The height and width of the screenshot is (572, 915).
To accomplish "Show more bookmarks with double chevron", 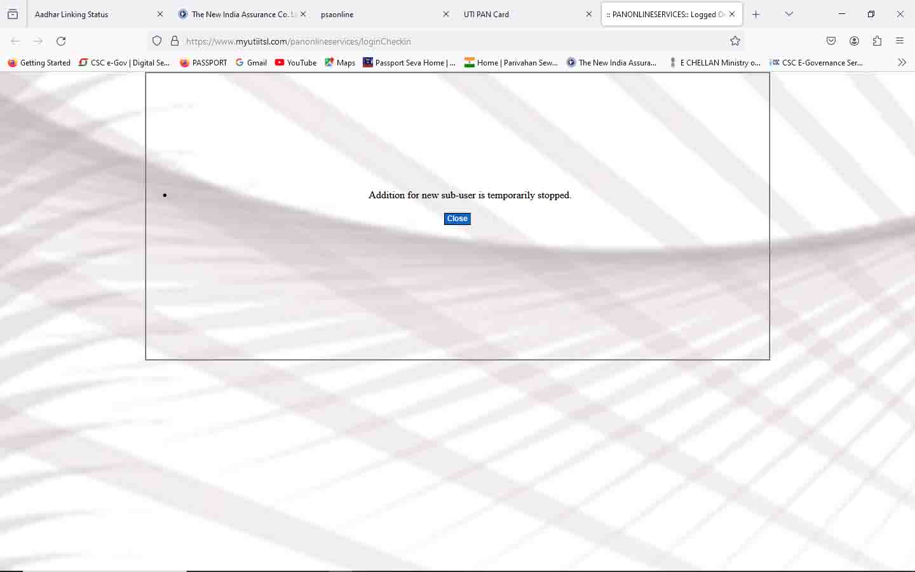I will (902, 62).
